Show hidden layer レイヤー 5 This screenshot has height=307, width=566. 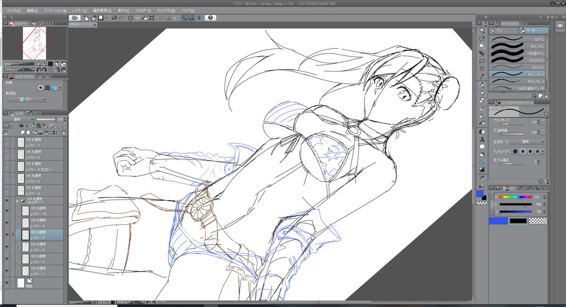click(x=7, y=178)
